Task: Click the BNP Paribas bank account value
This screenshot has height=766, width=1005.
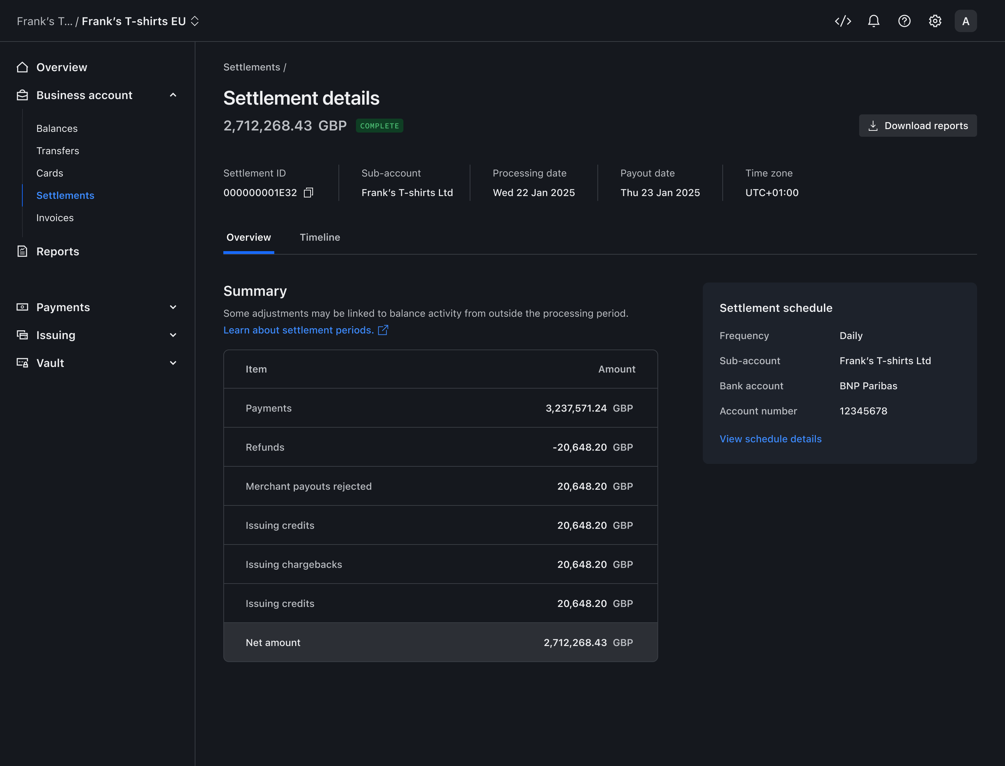Action: coord(868,386)
